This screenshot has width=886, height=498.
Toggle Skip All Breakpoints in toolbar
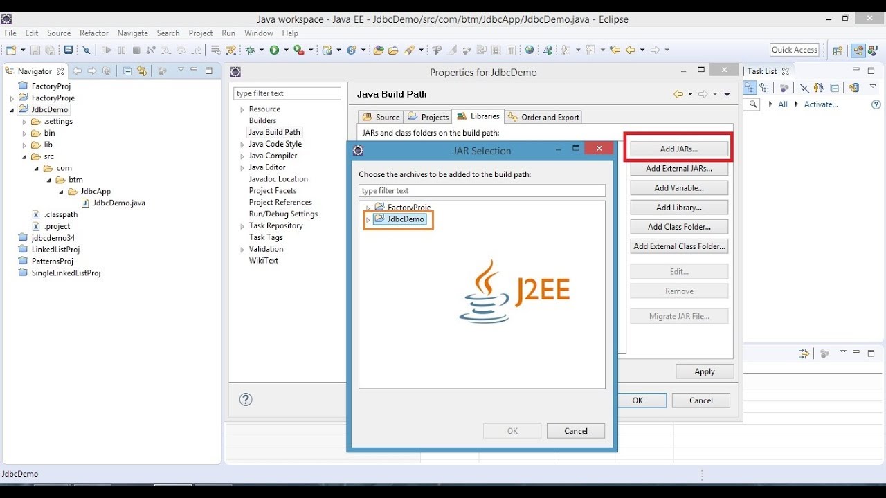tap(87, 50)
